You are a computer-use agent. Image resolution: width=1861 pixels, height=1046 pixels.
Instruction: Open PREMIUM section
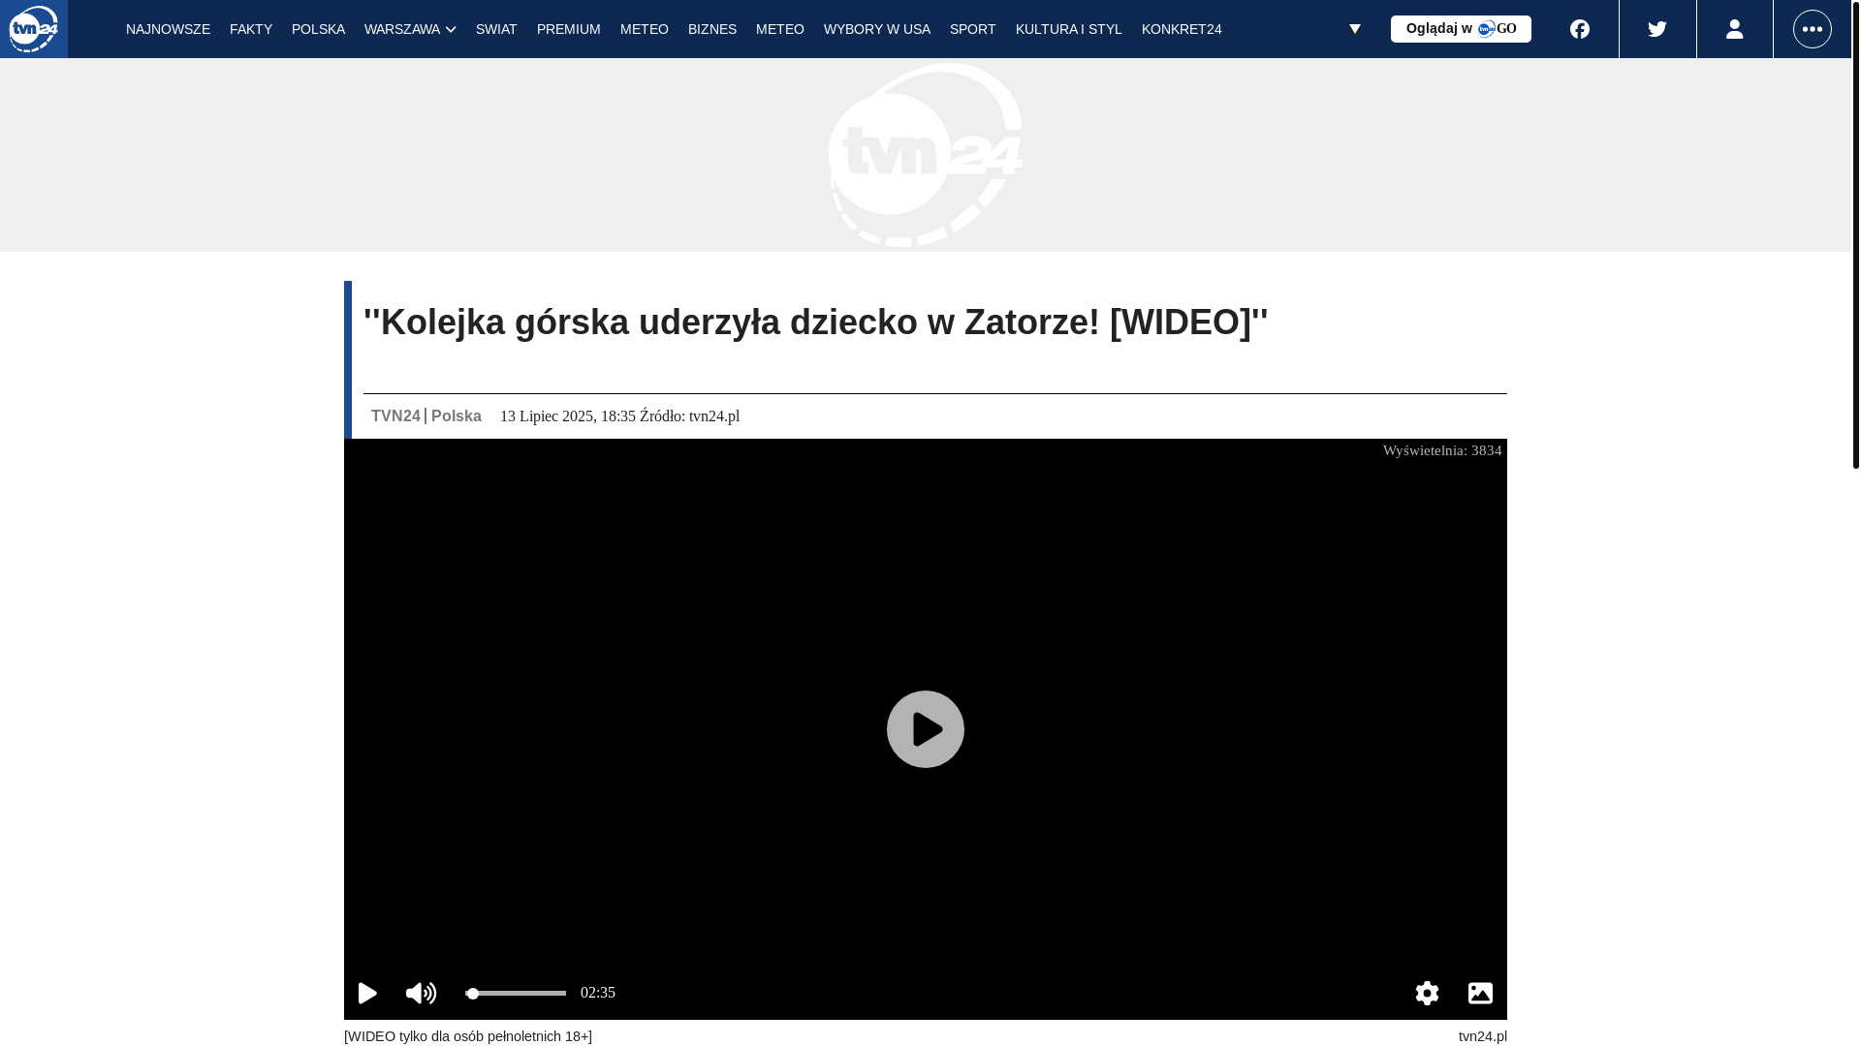569,29
